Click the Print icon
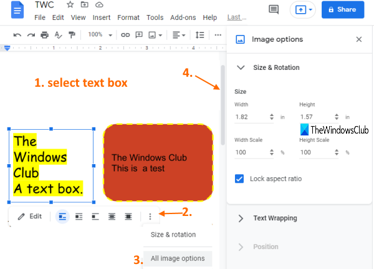The image size is (374, 269). click(x=45, y=35)
